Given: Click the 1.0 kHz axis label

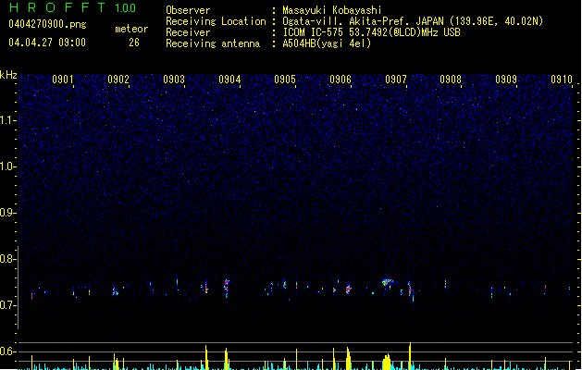Looking at the screenshot, I should [7, 166].
